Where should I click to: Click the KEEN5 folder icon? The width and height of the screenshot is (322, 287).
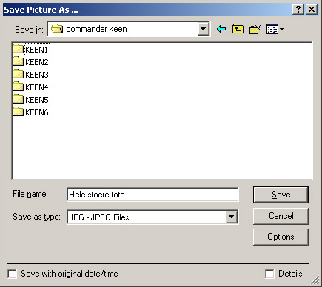click(18, 99)
